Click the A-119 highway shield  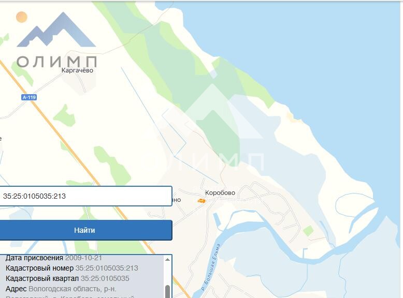point(29,97)
